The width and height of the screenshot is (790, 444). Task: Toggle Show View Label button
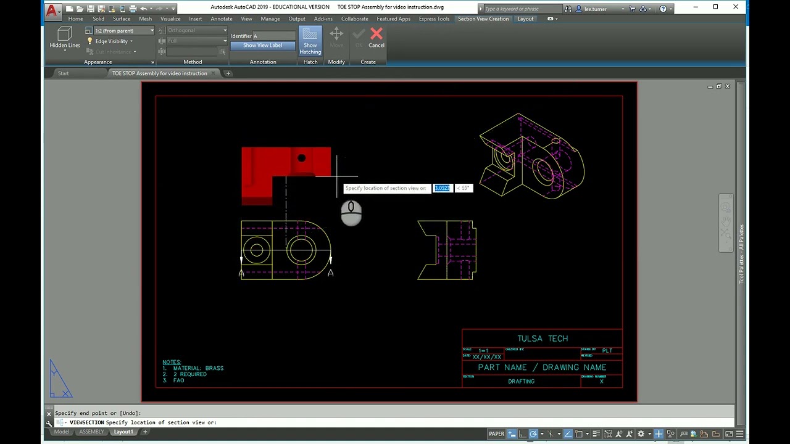pos(263,46)
